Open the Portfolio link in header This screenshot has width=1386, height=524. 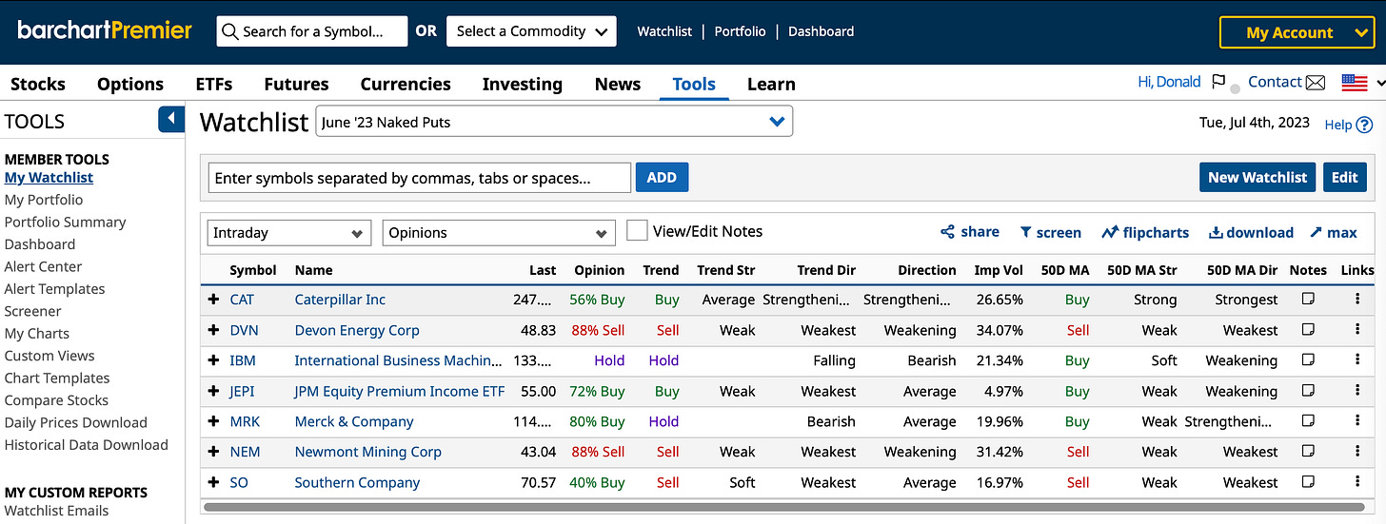point(740,31)
